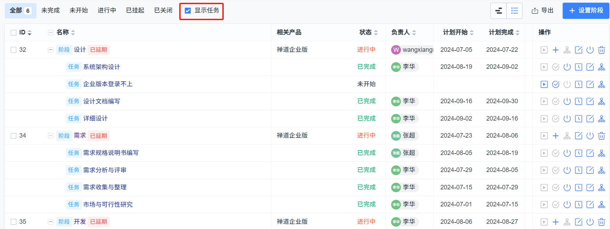Open the stage link 需求
This screenshot has width=610, height=229.
[x=80, y=136]
